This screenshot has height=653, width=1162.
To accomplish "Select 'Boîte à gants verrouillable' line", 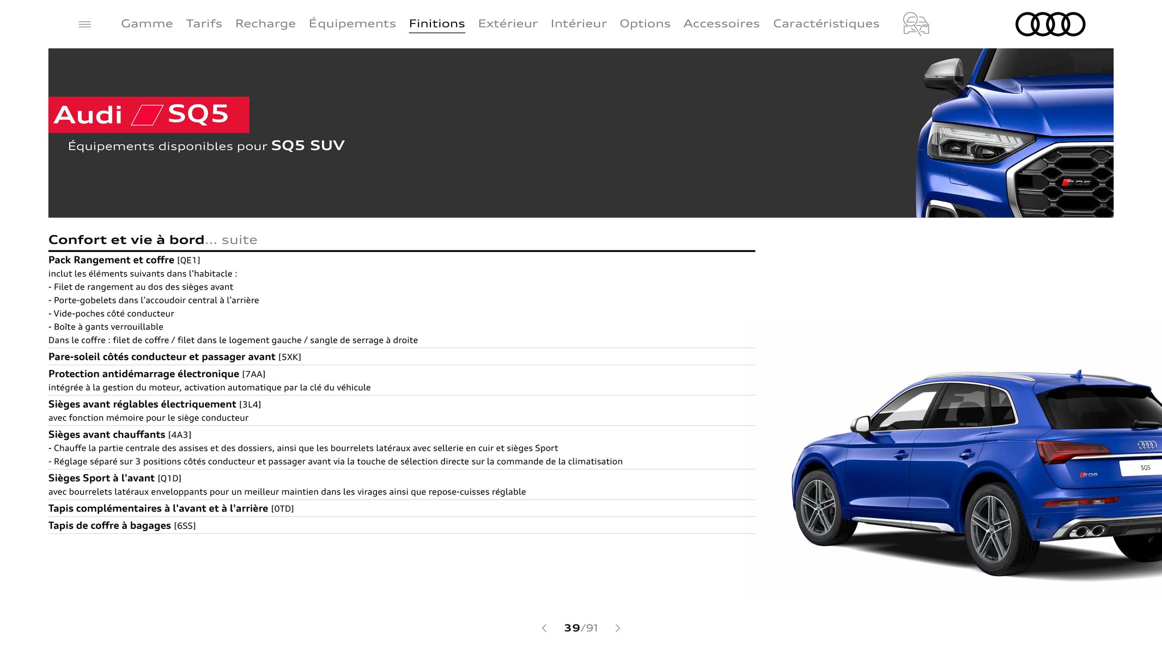I will coord(106,327).
